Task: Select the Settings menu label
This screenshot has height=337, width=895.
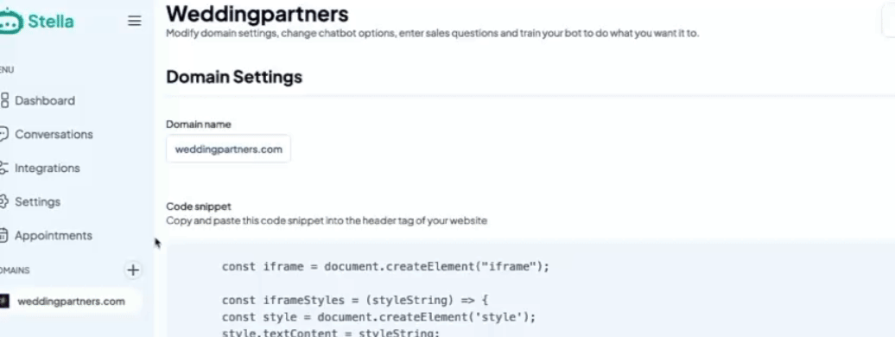Action: coord(38,201)
